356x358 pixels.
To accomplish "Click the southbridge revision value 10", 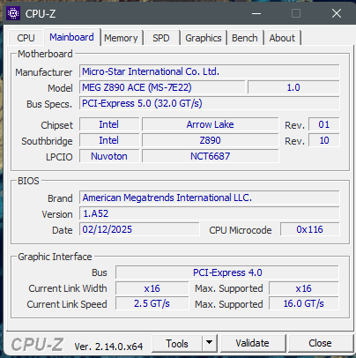I will pos(324,140).
